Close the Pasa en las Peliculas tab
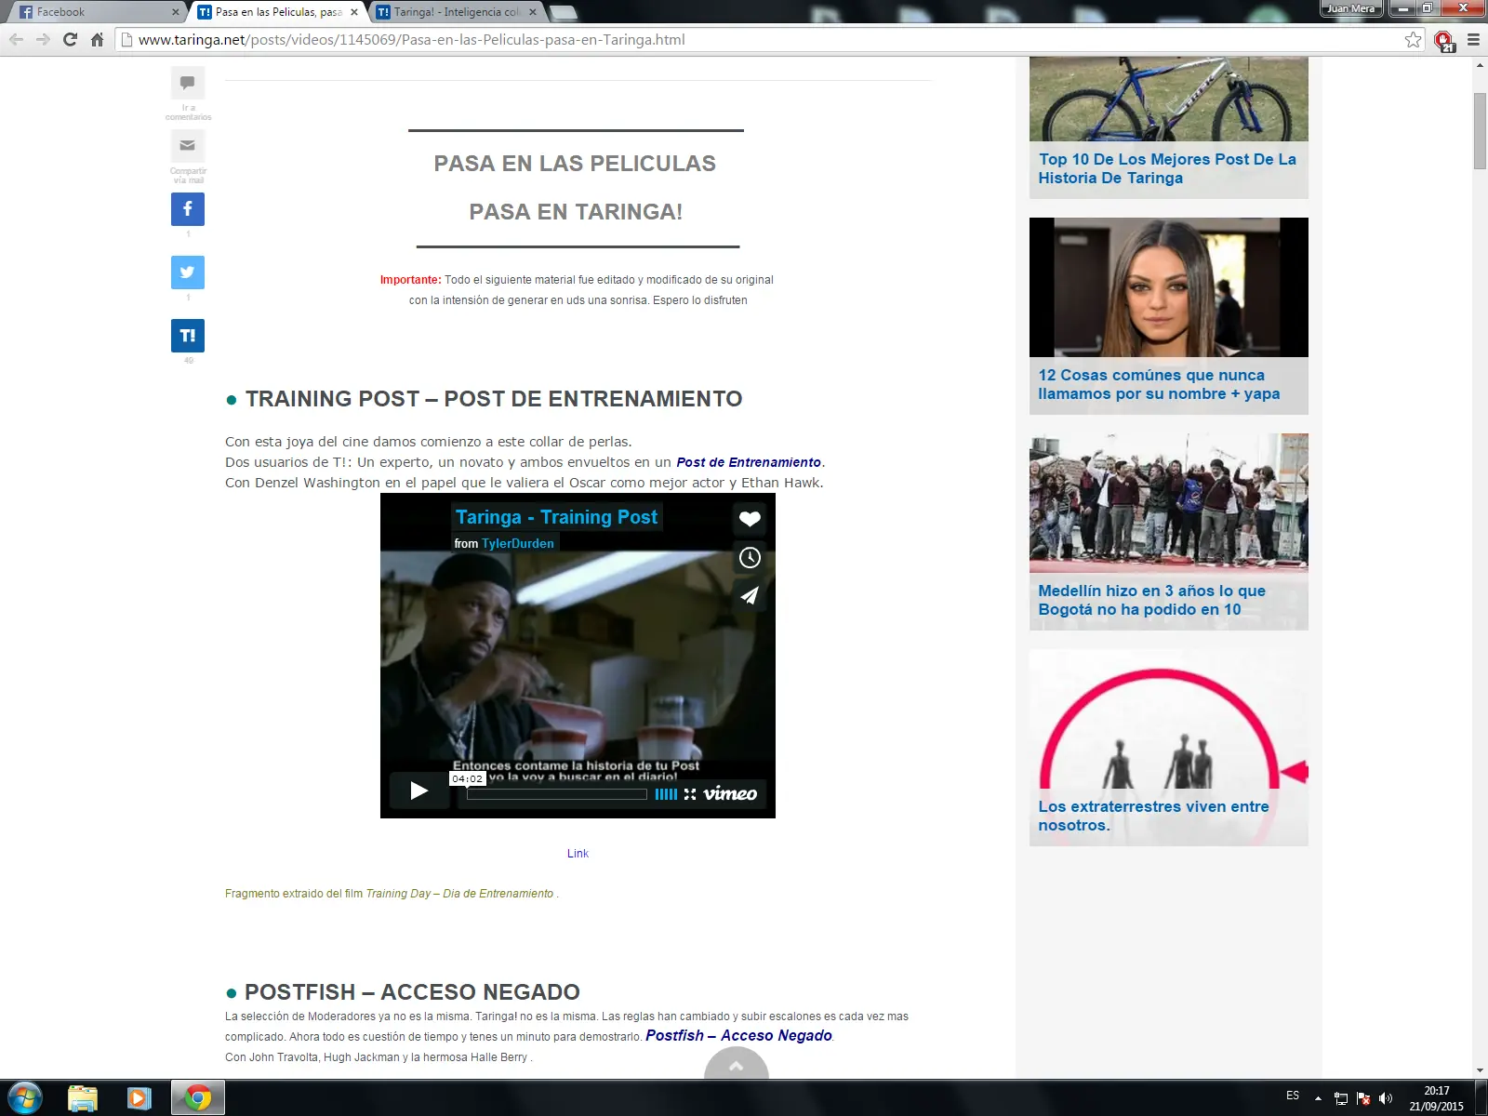The image size is (1488, 1116). pyautogui.click(x=354, y=12)
